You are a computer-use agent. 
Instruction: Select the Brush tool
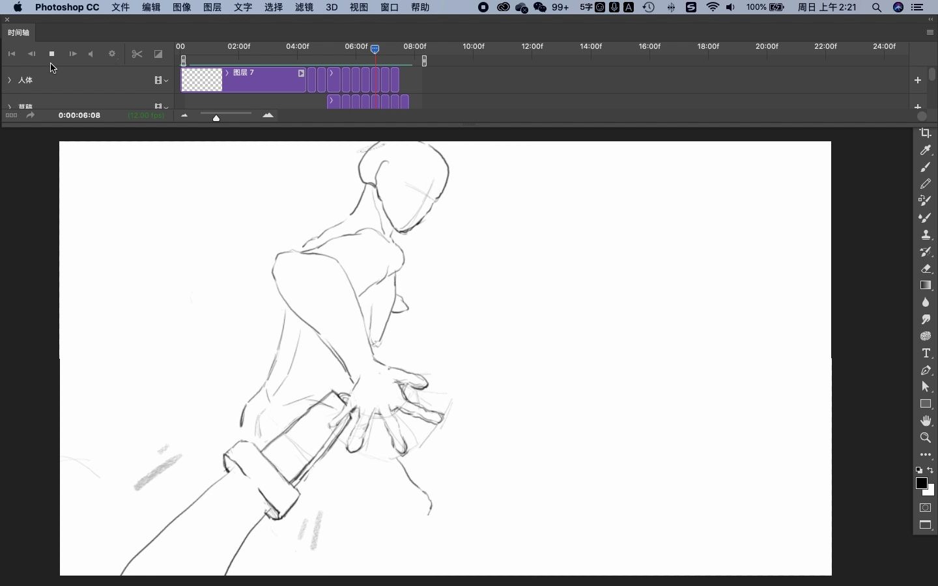(926, 167)
